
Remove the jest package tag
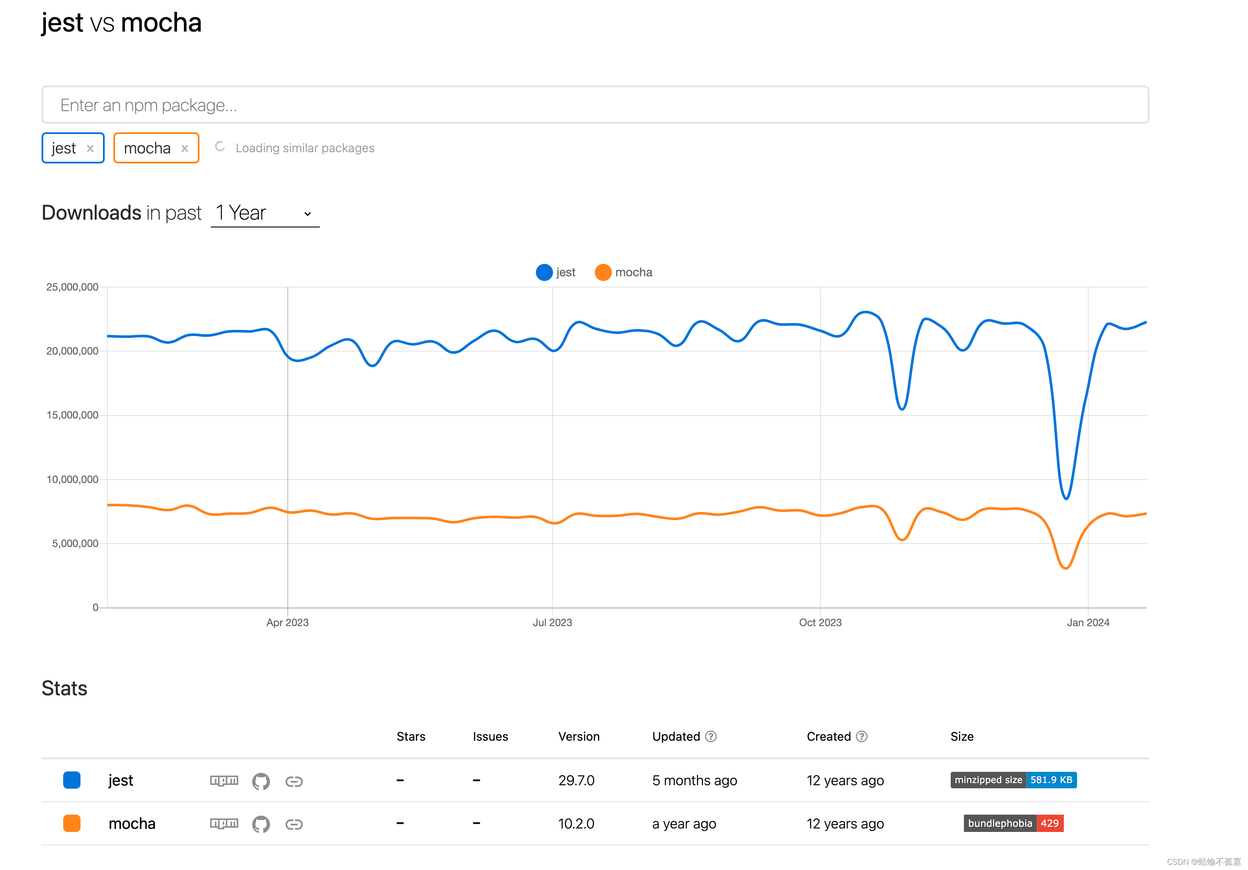tap(90, 148)
